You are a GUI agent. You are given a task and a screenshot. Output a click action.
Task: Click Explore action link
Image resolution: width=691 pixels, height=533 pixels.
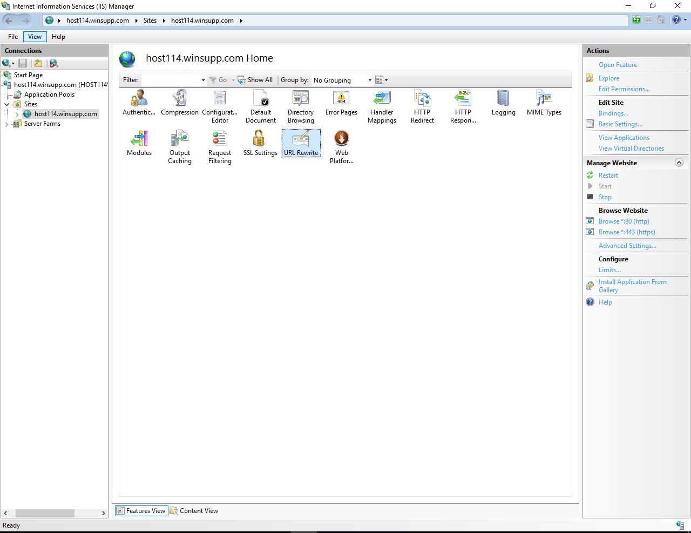coord(609,78)
